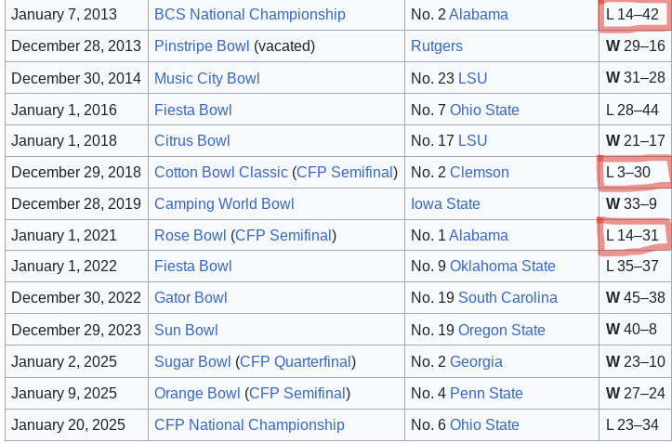Open the South Carolina team link
Viewport: 672px width, 443px height.
(x=507, y=297)
